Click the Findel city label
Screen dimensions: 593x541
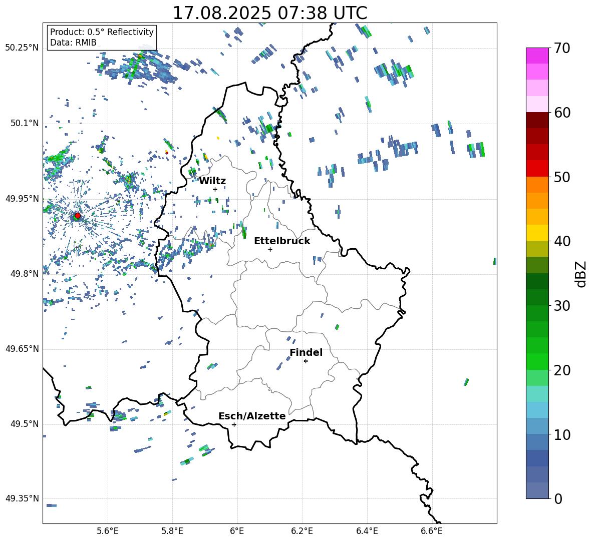pyautogui.click(x=306, y=352)
